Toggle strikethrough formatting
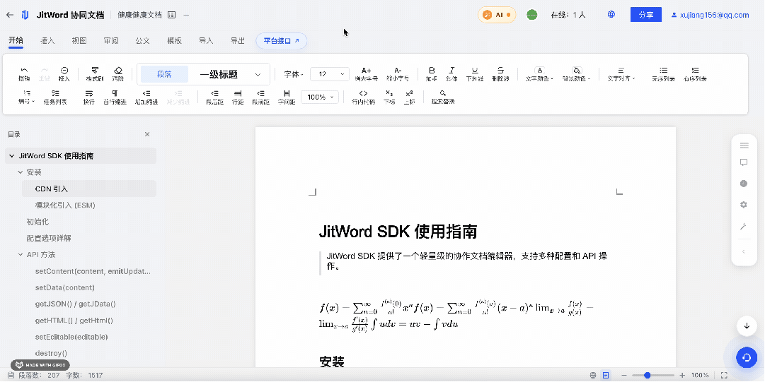Screen dimensions: 765x382 pos(500,74)
